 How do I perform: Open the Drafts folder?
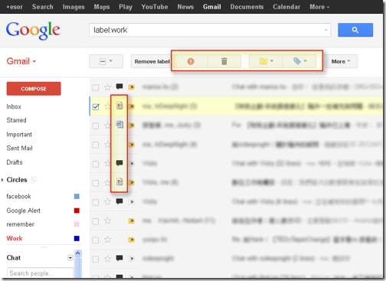(15, 162)
